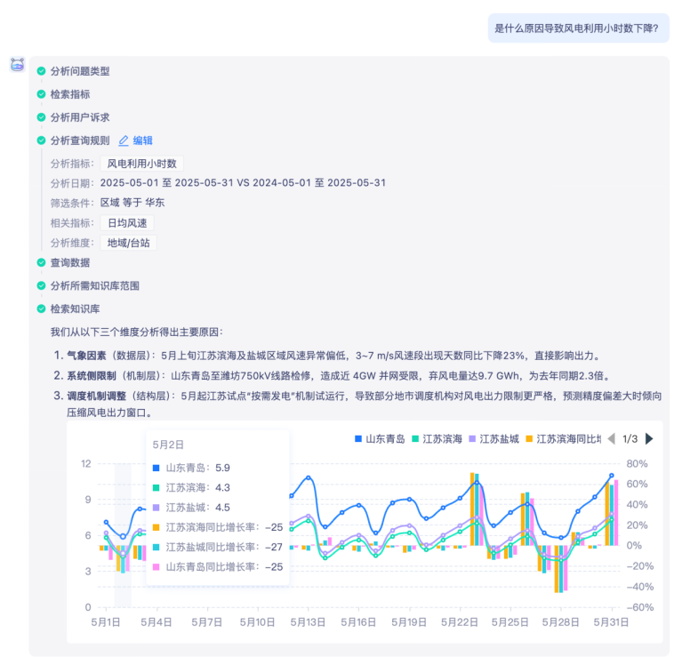Toggle 江苏滨海 series in chart legend
Viewport: 682px width, 657px height.
[x=437, y=438]
